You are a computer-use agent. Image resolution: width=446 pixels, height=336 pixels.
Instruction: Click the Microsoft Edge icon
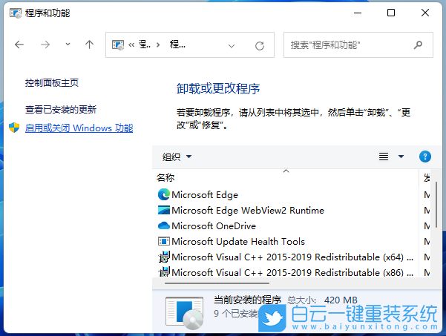click(163, 194)
